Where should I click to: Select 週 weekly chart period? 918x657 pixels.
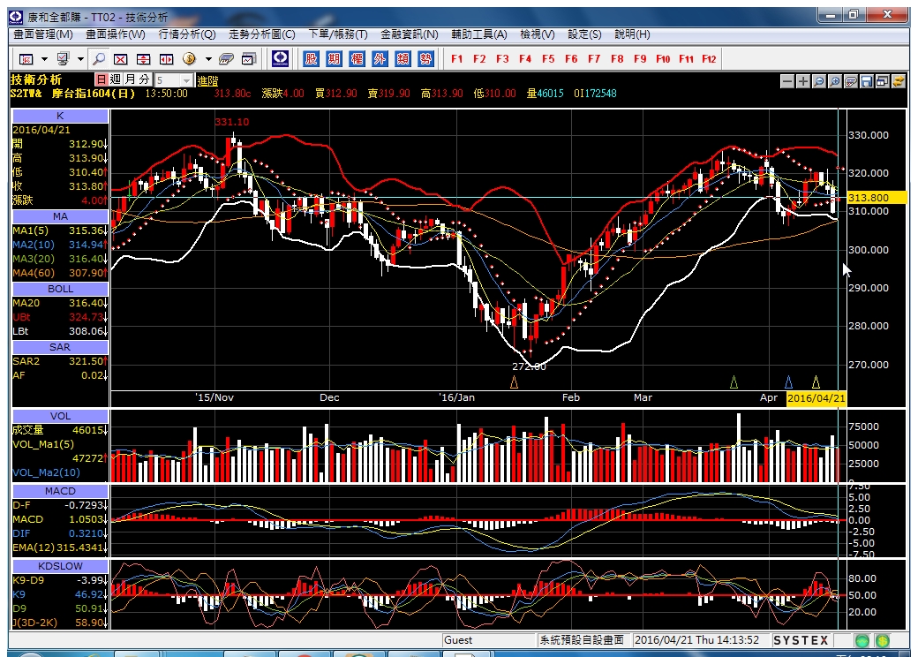coord(116,79)
